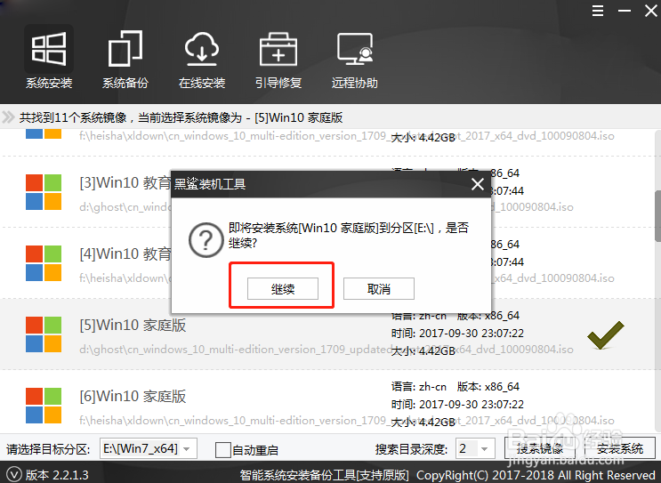Click 语言: zh-cn on the [6]Win10 row
This screenshot has height=483, width=661.
click(419, 387)
